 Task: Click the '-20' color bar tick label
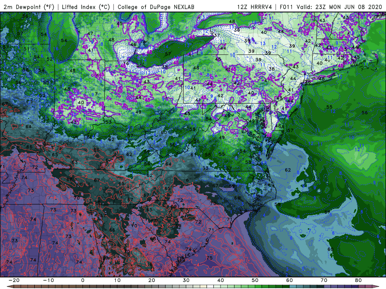click(14, 280)
